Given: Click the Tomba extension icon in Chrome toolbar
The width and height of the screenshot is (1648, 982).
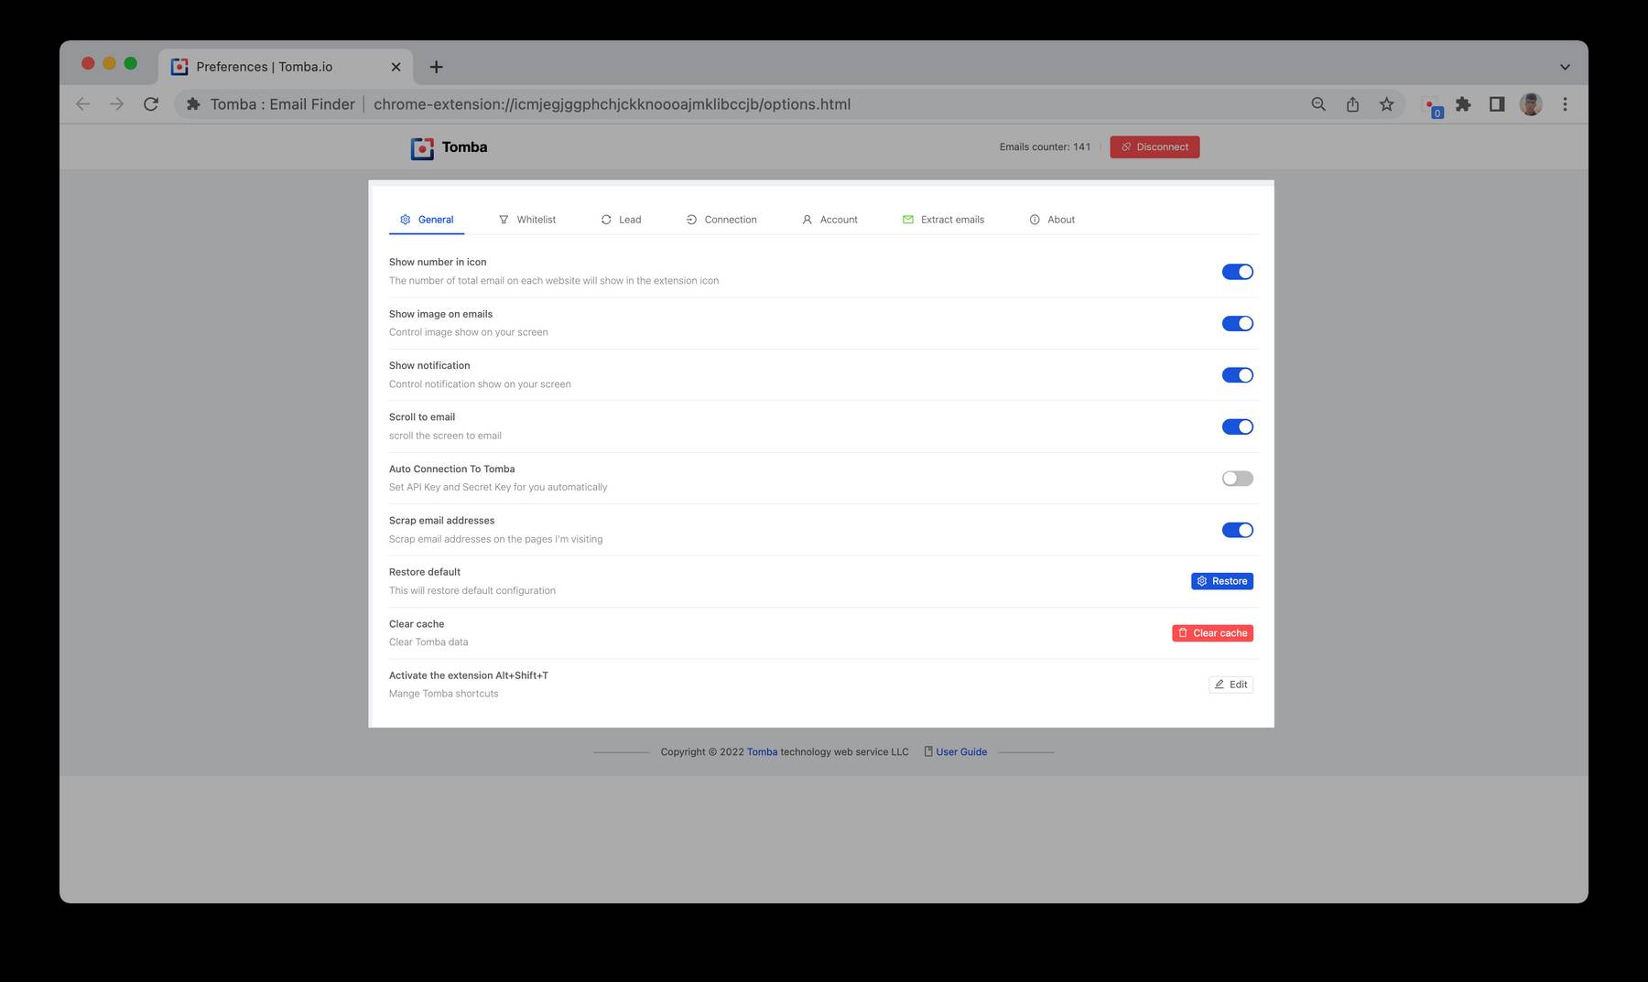Looking at the screenshot, I should [1432, 105].
